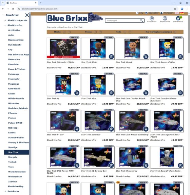The width and height of the screenshot is (190, 195).
Task: Reload the browser page
Action: 13,9
